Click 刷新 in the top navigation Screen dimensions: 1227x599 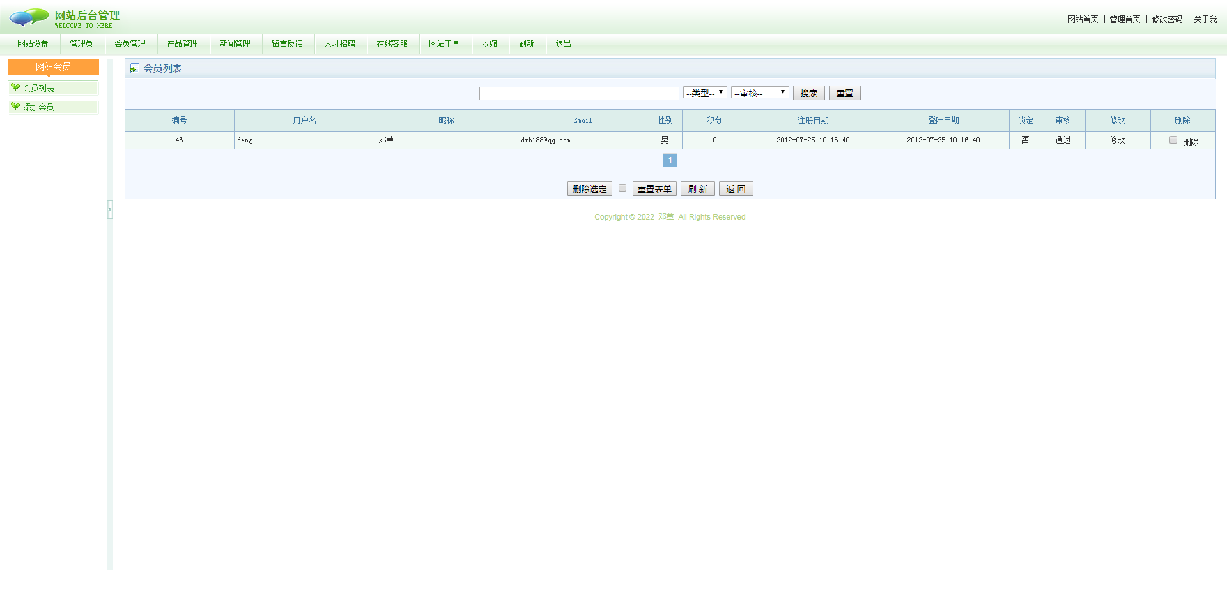527,43
